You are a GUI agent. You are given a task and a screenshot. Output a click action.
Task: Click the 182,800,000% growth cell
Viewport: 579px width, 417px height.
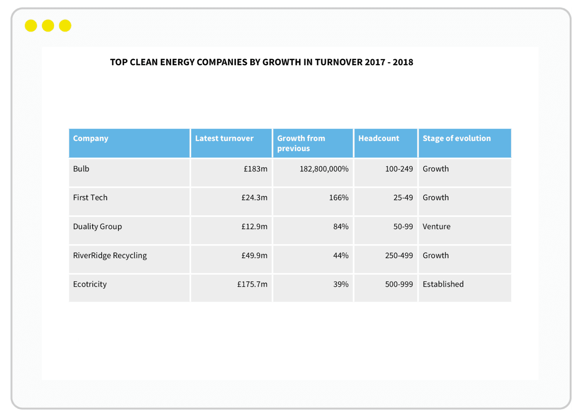pyautogui.click(x=313, y=173)
